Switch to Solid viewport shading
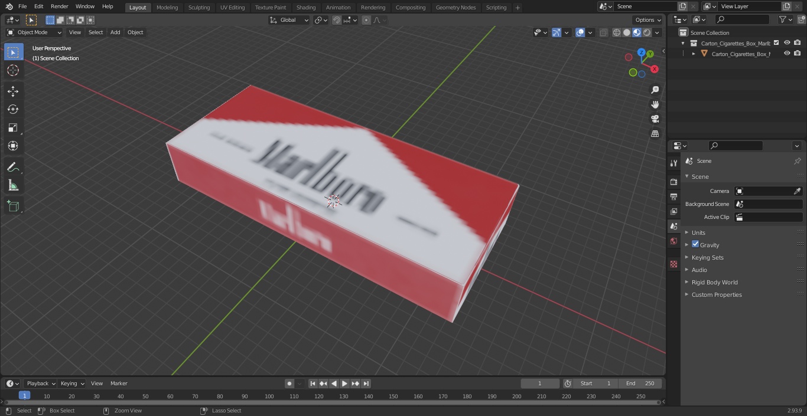This screenshot has height=416, width=807. coord(627,32)
